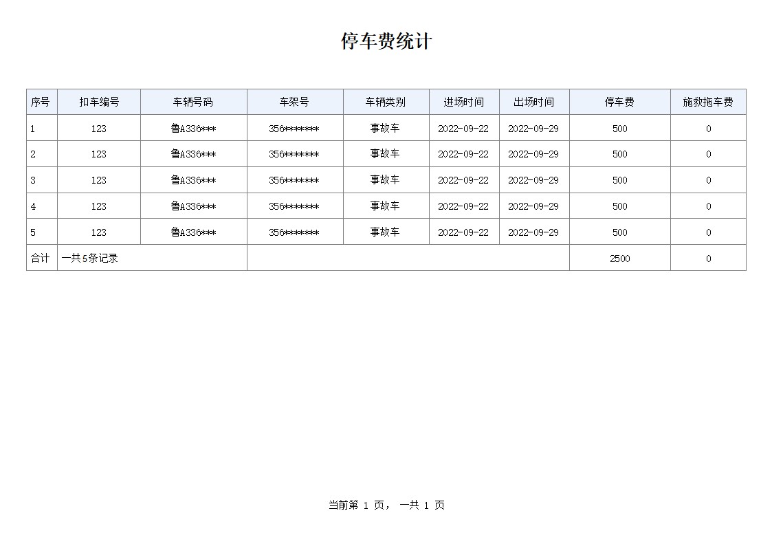
Task: Select frame number 356******* in row 2
Action: (x=294, y=155)
